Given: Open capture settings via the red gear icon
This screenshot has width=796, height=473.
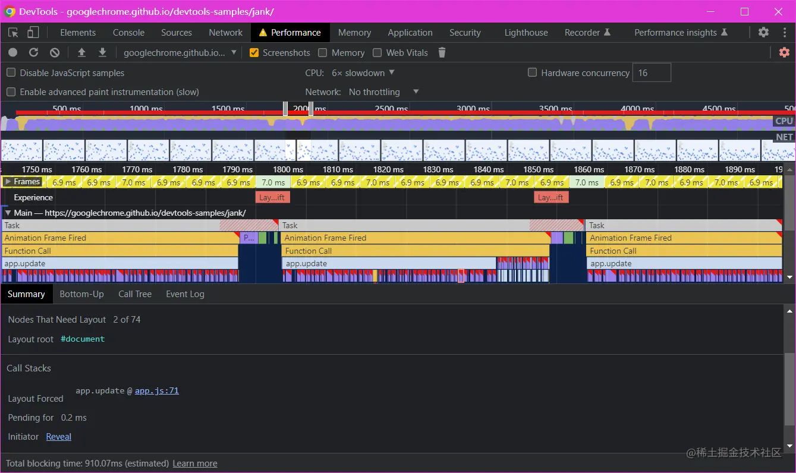Looking at the screenshot, I should coord(784,53).
